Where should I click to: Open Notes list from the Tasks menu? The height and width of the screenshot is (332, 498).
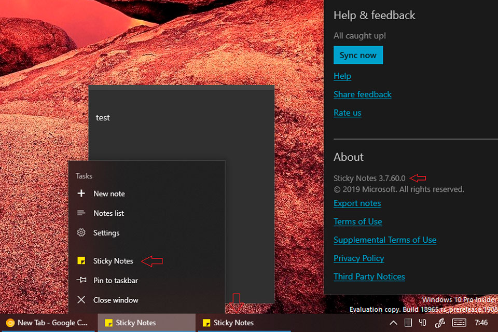click(147, 213)
